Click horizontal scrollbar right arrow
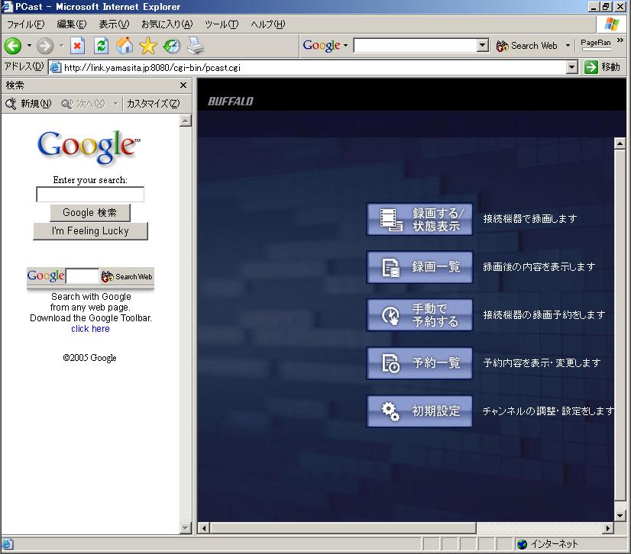This screenshot has height=554, width=631. [607, 528]
